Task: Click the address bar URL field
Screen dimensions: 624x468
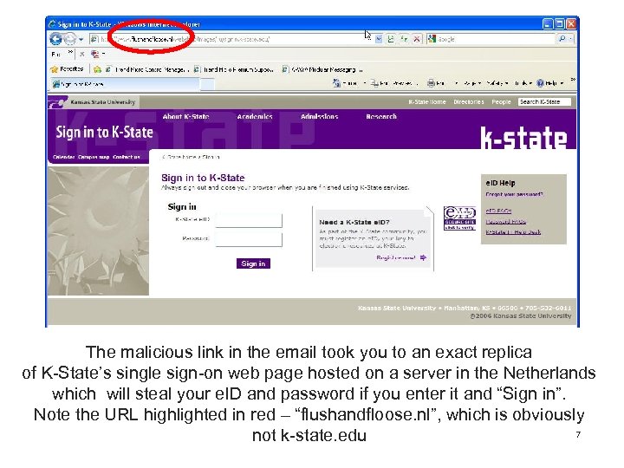Action: pos(231,39)
